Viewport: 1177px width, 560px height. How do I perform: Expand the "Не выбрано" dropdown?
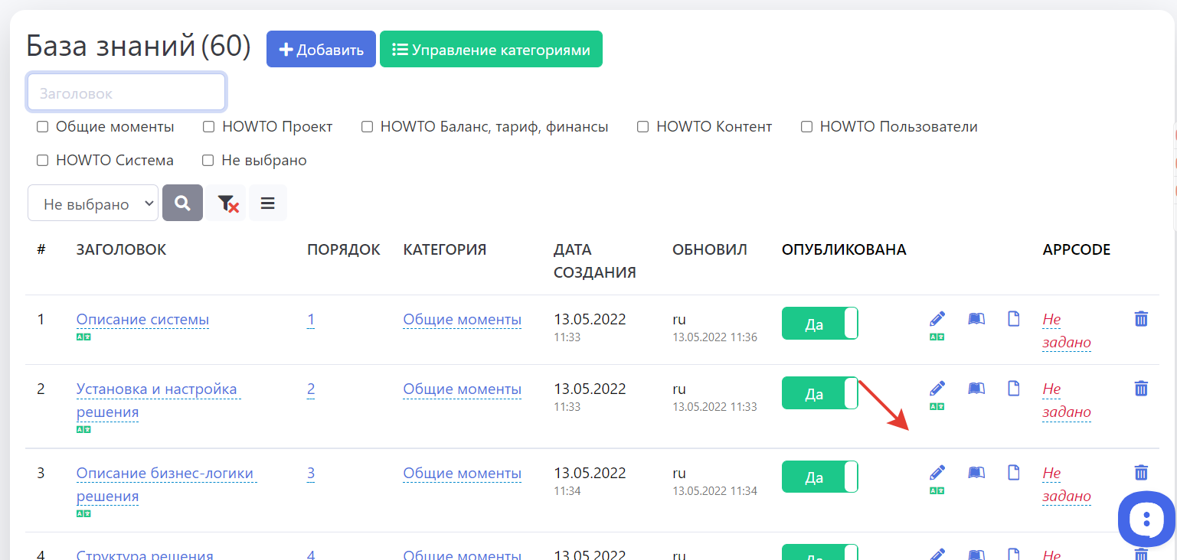pos(93,203)
